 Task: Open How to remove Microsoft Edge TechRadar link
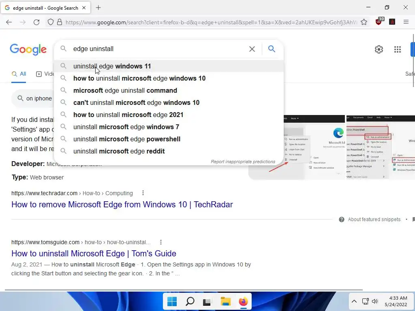point(122,204)
